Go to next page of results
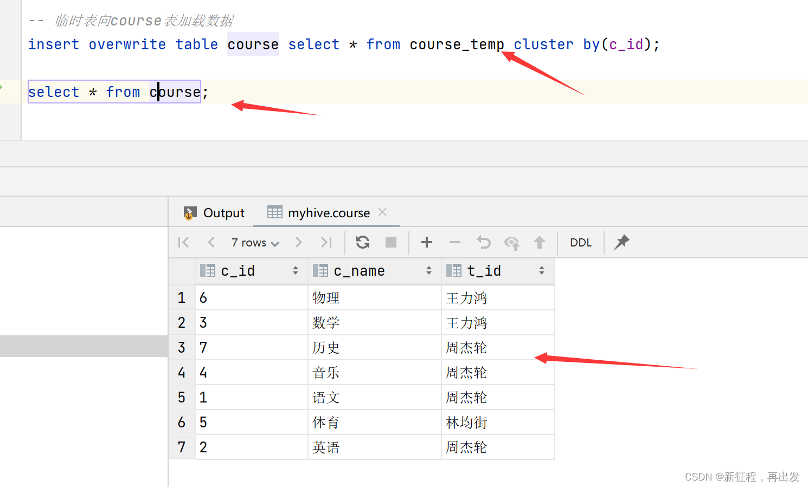 click(298, 242)
